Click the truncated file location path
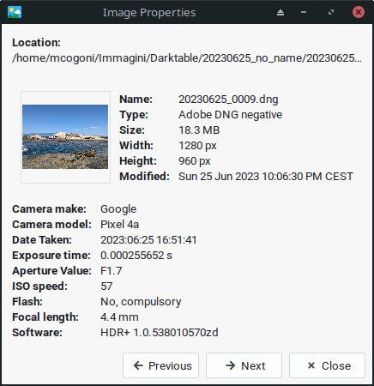The image size is (374, 386). pos(187,58)
